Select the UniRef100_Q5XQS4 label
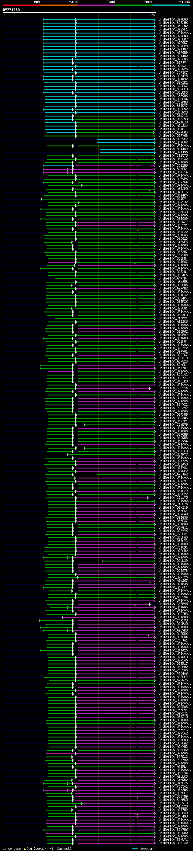193x851 pixels. tap(173, 511)
